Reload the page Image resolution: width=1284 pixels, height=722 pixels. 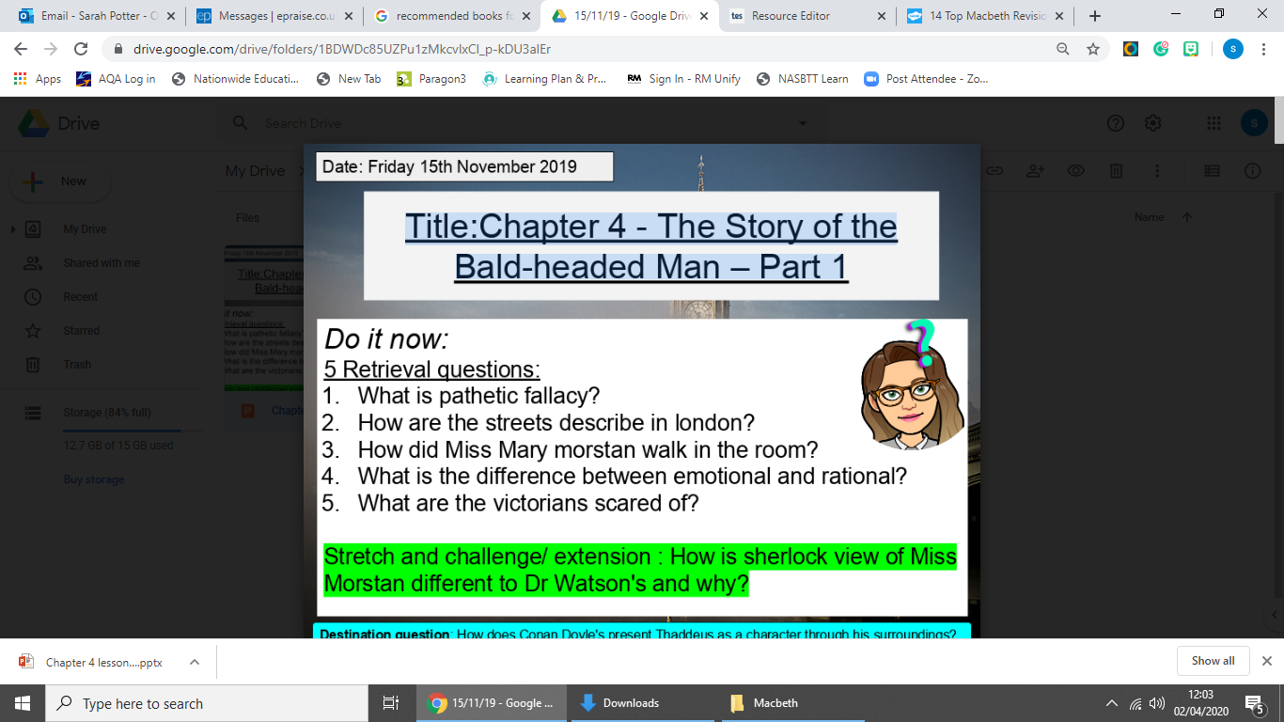[81, 49]
